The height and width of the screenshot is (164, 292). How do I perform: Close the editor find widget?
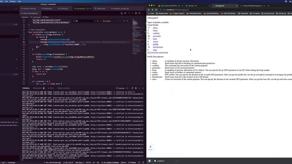[x=128, y=21]
